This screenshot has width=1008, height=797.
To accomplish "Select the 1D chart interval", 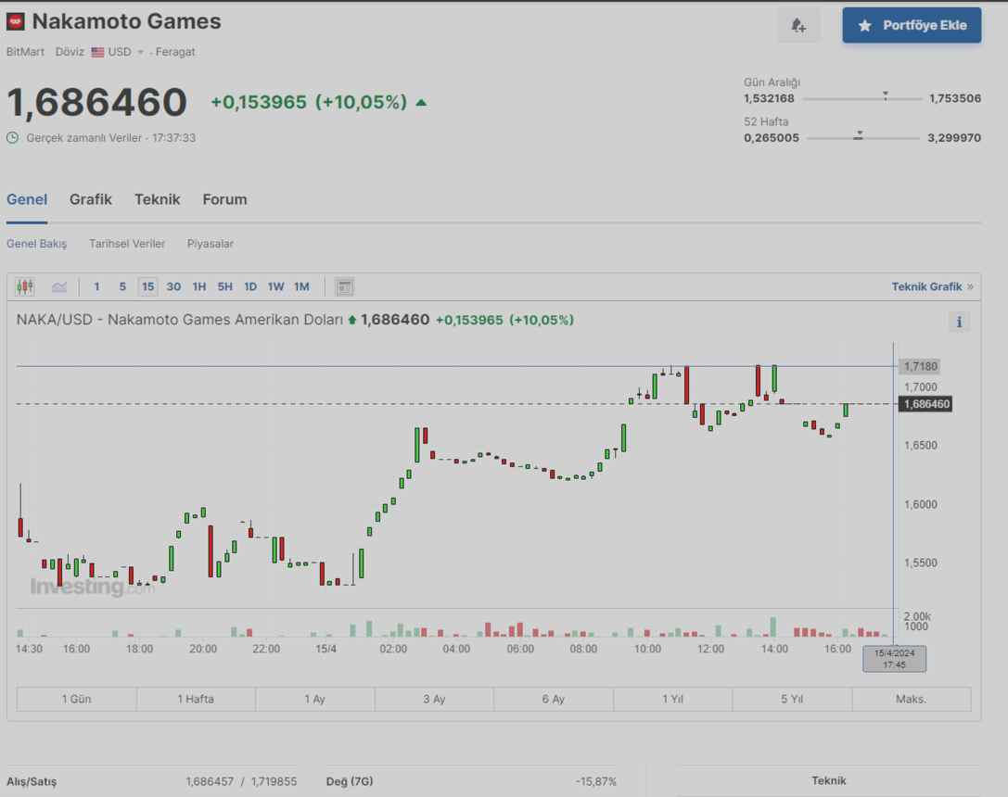I will [x=250, y=287].
